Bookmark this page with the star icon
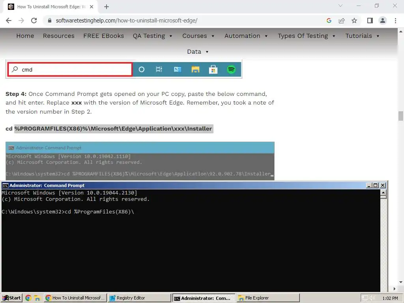 point(354,21)
